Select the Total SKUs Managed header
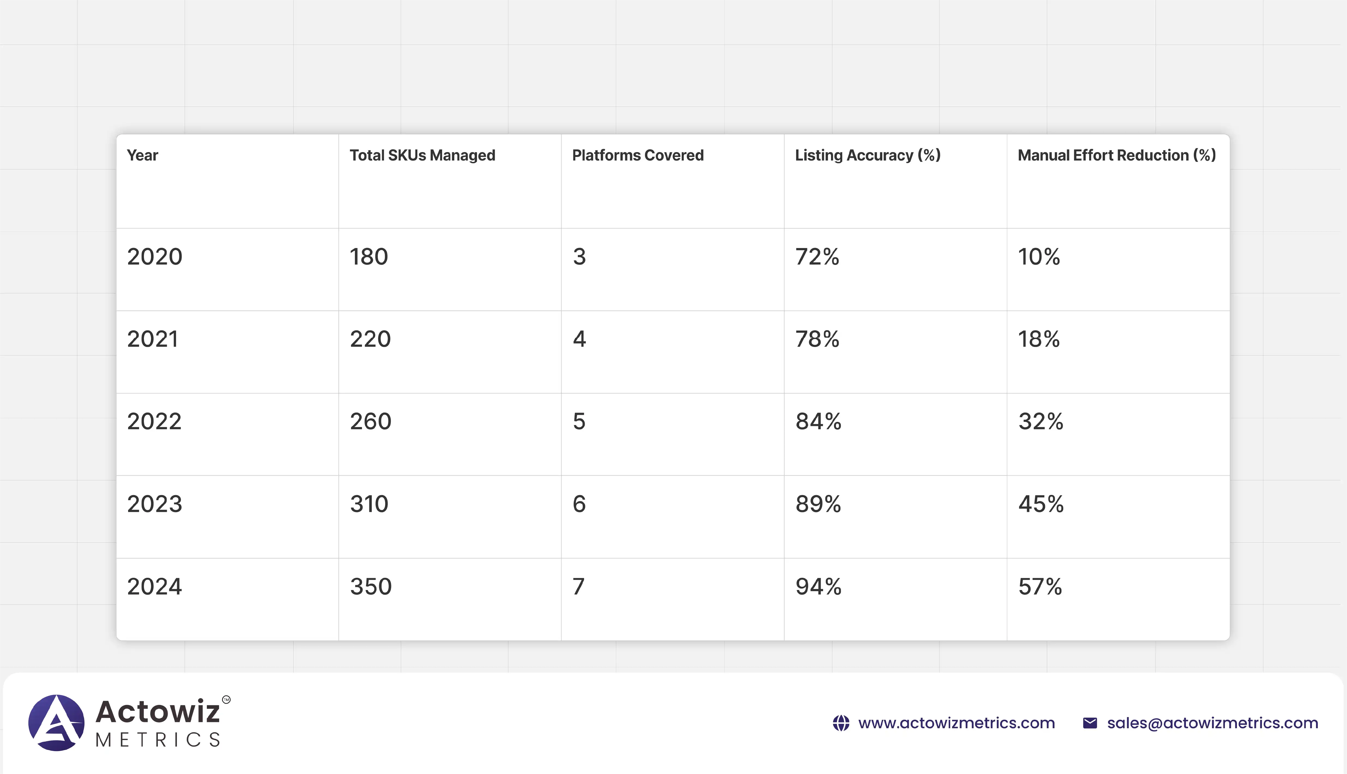 (x=422, y=155)
